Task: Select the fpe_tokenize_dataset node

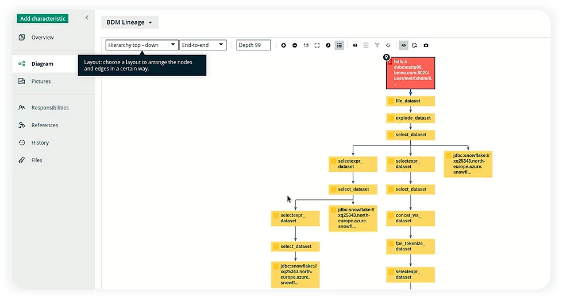Action: point(410,246)
